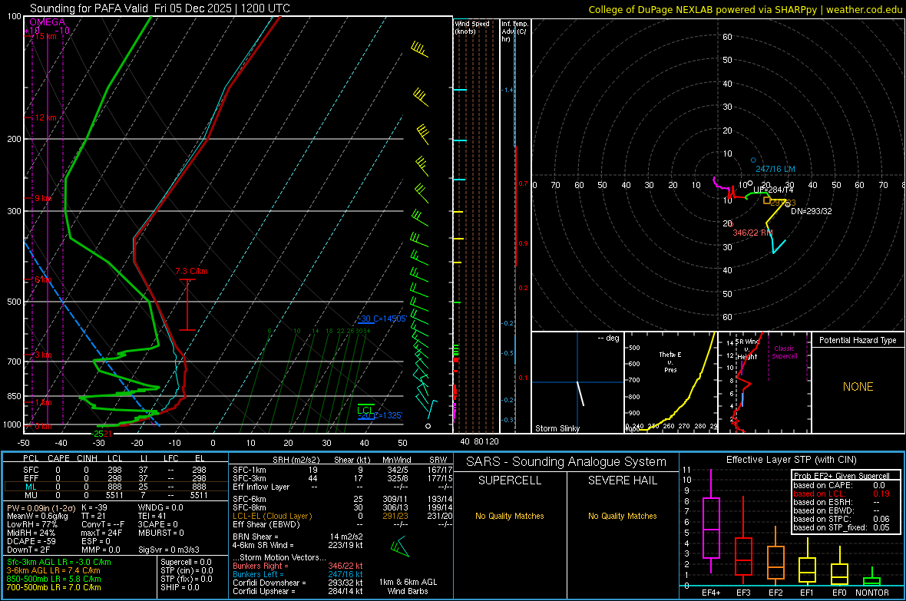Click 'No Quality Matches' under SUPERCELL

tap(510, 516)
